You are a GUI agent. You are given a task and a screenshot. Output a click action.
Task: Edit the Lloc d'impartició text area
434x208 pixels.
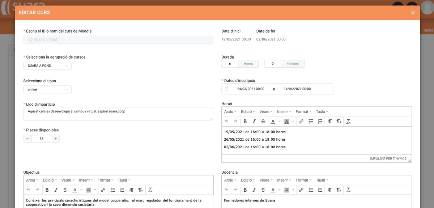(x=118, y=114)
